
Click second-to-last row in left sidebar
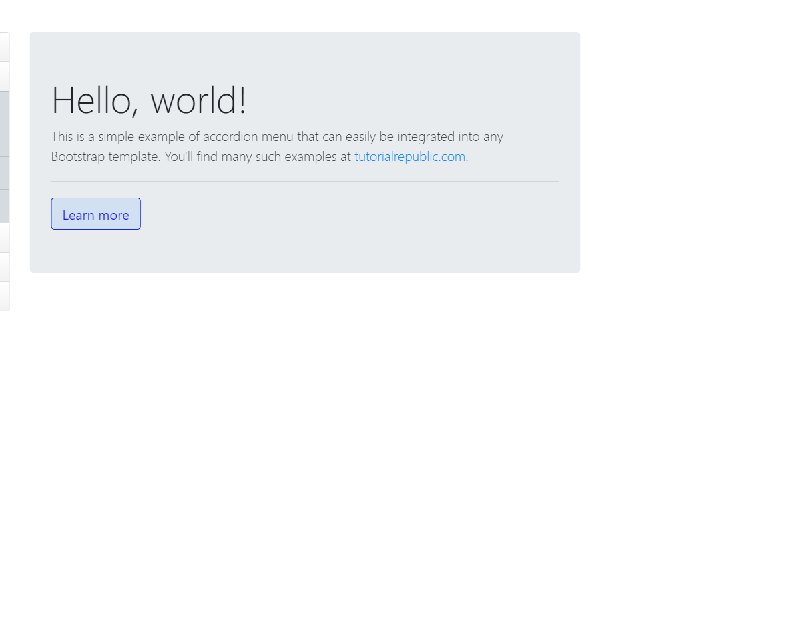click(x=4, y=267)
